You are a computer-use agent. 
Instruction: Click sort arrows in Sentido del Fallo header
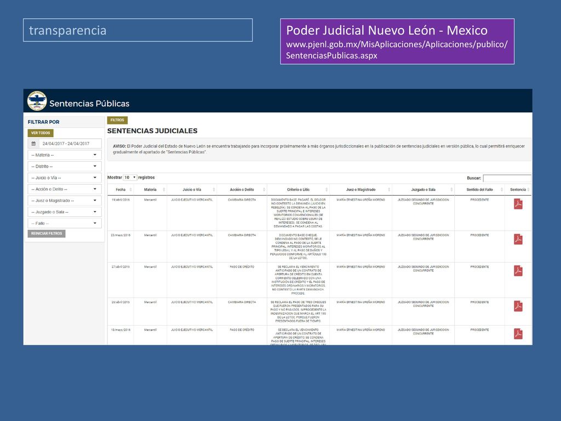click(x=502, y=190)
